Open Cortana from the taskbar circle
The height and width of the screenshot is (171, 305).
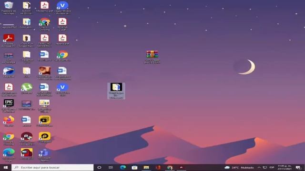pos(99,167)
